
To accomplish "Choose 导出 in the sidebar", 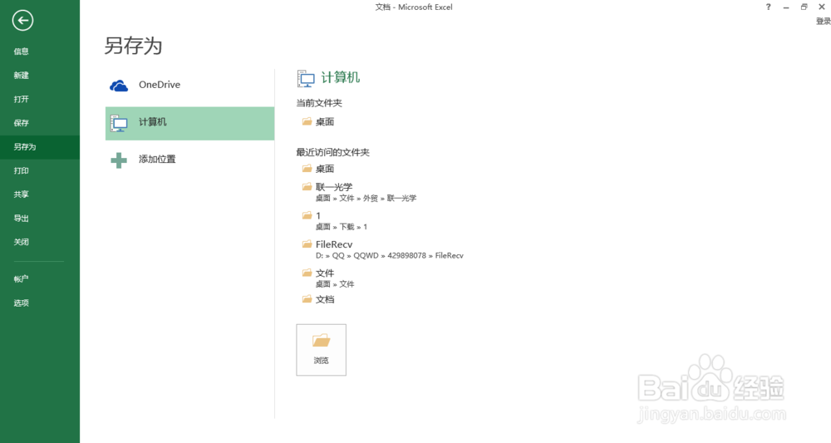I will point(22,219).
